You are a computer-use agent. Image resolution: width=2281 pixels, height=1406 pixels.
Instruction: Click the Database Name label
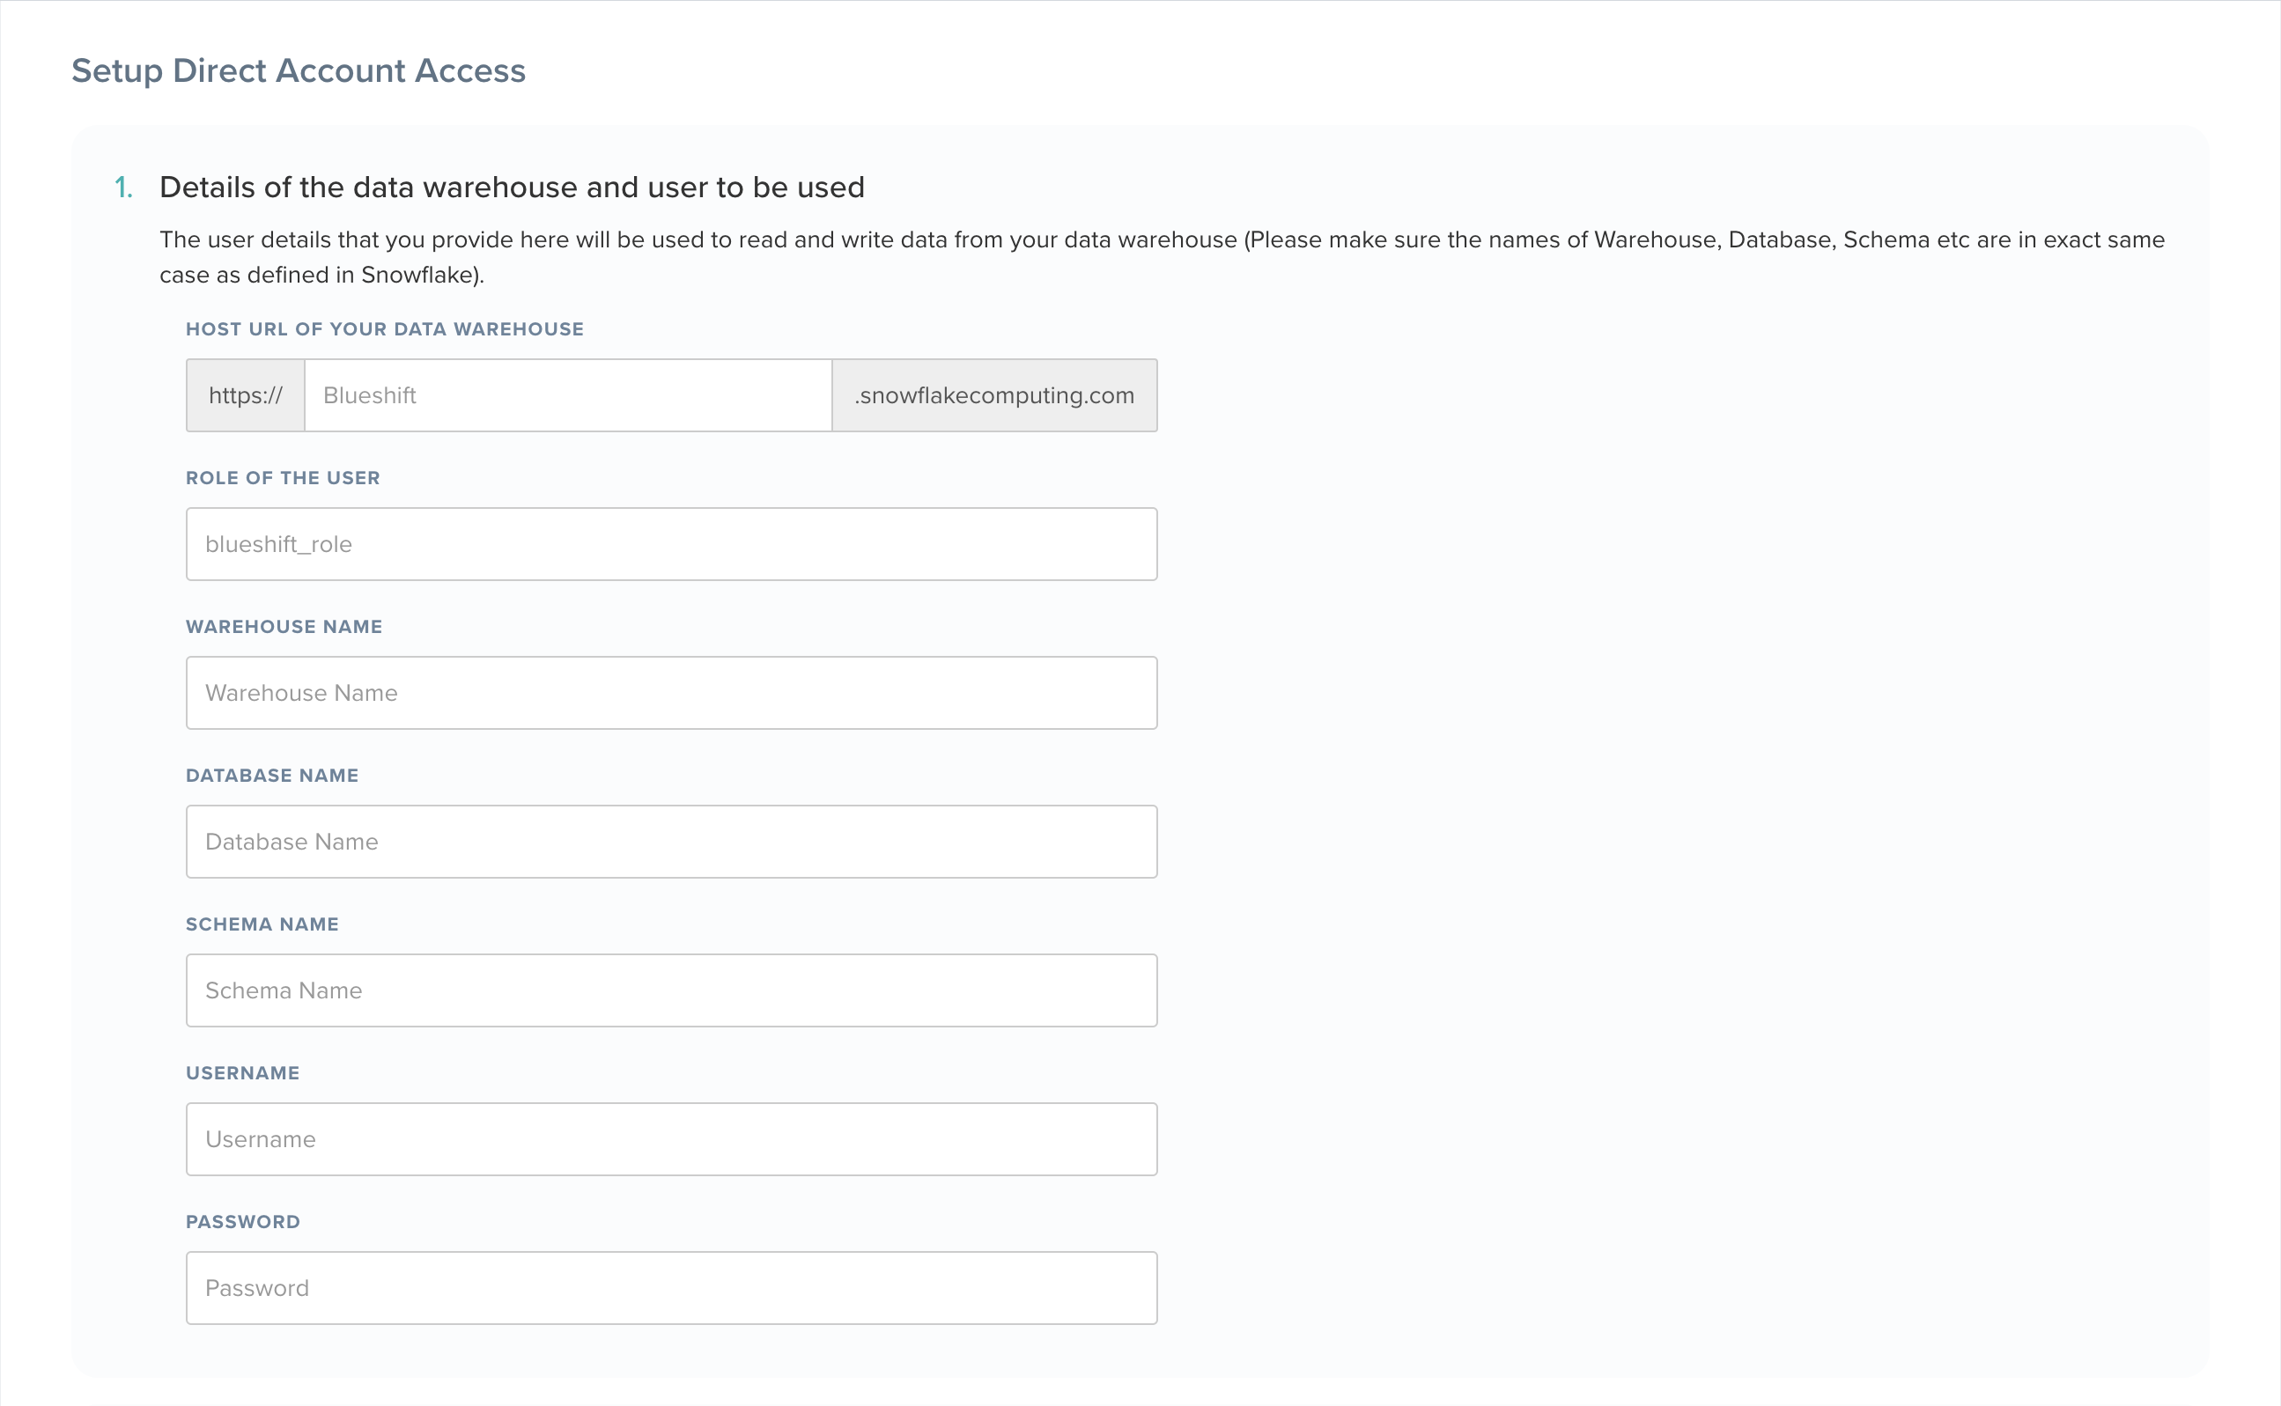click(x=271, y=776)
